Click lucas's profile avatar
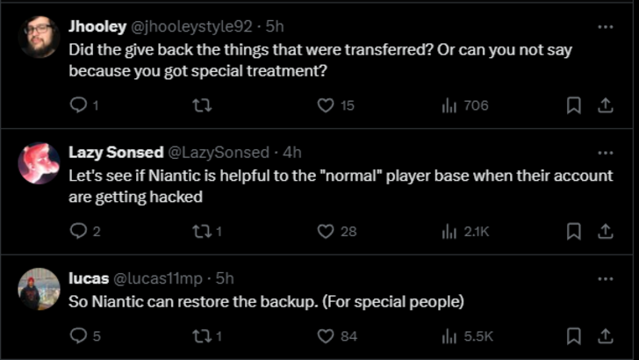 pos(39,289)
